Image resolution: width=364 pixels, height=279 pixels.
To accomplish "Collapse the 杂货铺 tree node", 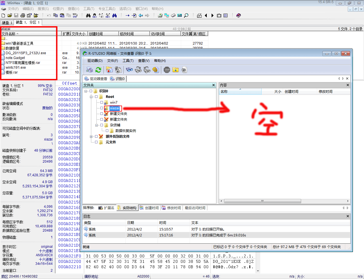I will point(97,125).
